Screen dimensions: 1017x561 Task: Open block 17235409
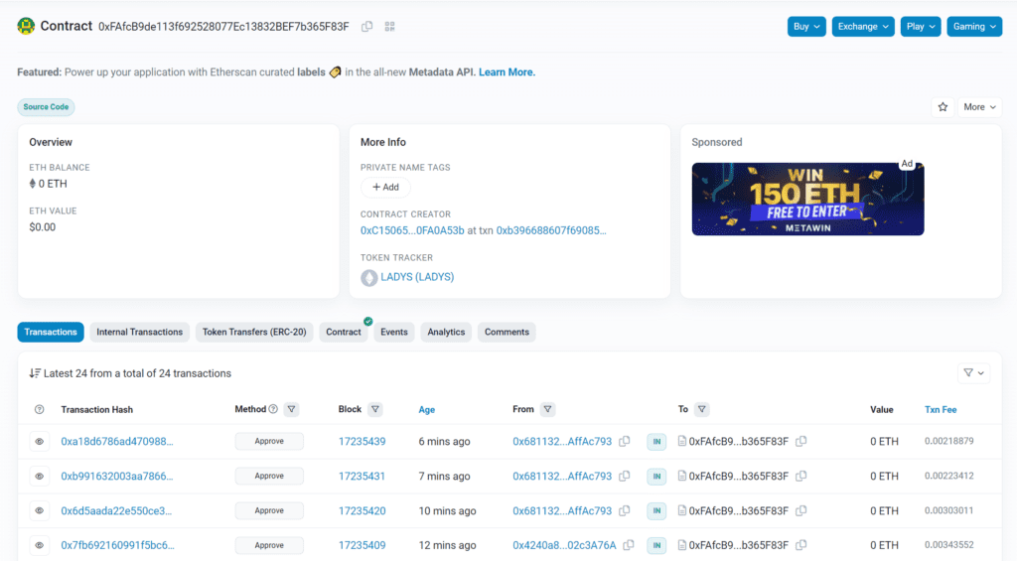pos(362,545)
